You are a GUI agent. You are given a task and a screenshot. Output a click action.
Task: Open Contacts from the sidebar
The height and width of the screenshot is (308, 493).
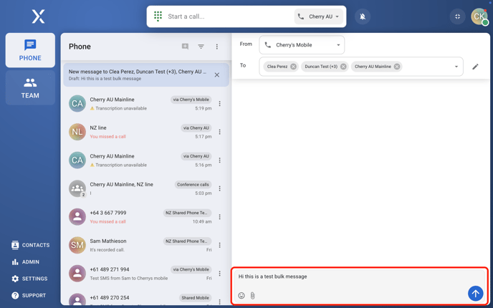31,245
